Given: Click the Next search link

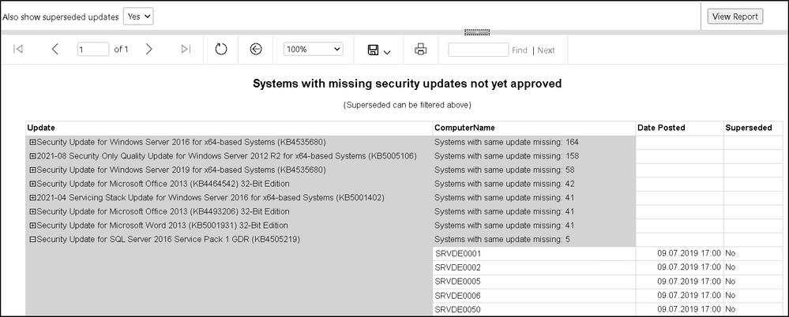Looking at the screenshot, I should 546,50.
